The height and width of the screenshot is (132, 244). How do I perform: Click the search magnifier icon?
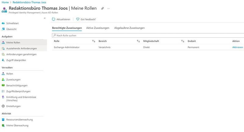55,35
